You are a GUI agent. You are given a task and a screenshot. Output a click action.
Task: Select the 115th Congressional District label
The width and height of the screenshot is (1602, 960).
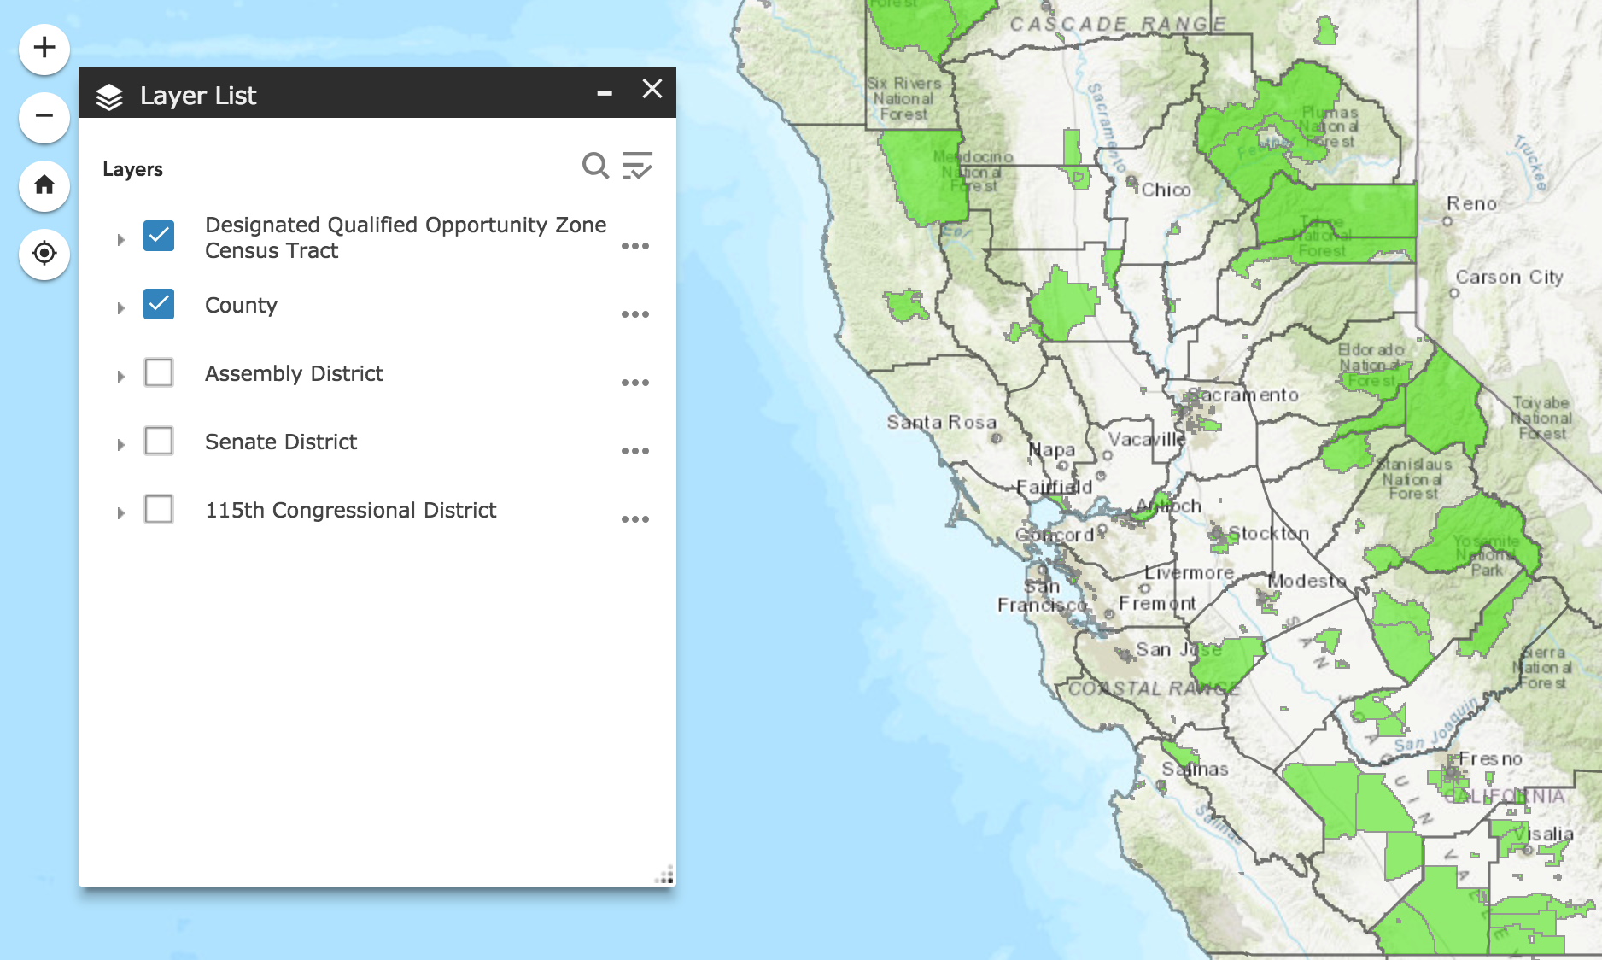pos(350,510)
